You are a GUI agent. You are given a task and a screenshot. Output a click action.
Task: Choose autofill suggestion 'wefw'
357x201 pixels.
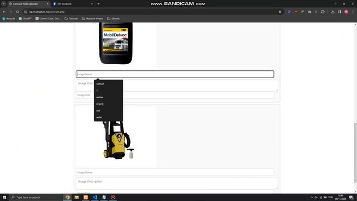(x=109, y=117)
